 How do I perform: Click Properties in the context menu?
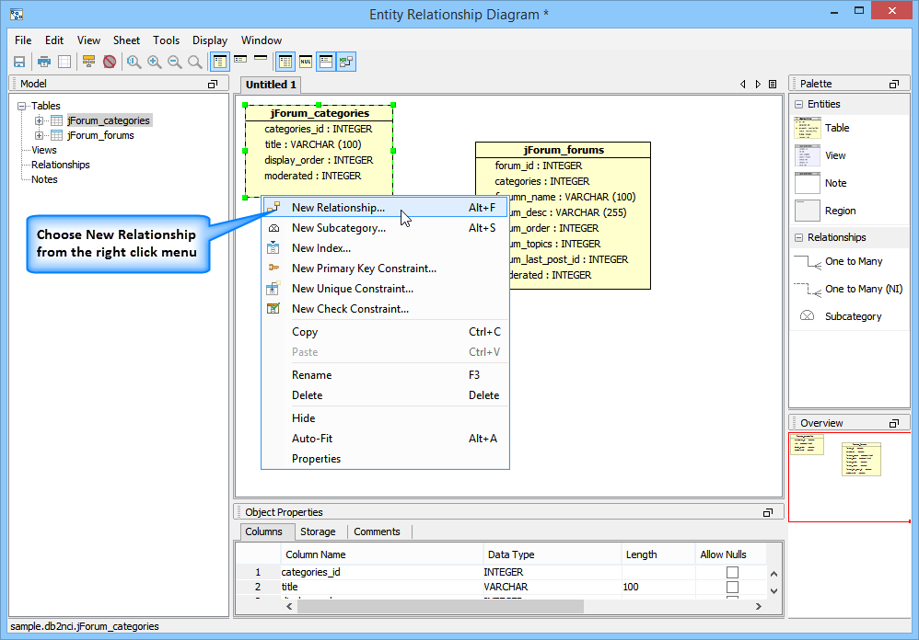[316, 459]
